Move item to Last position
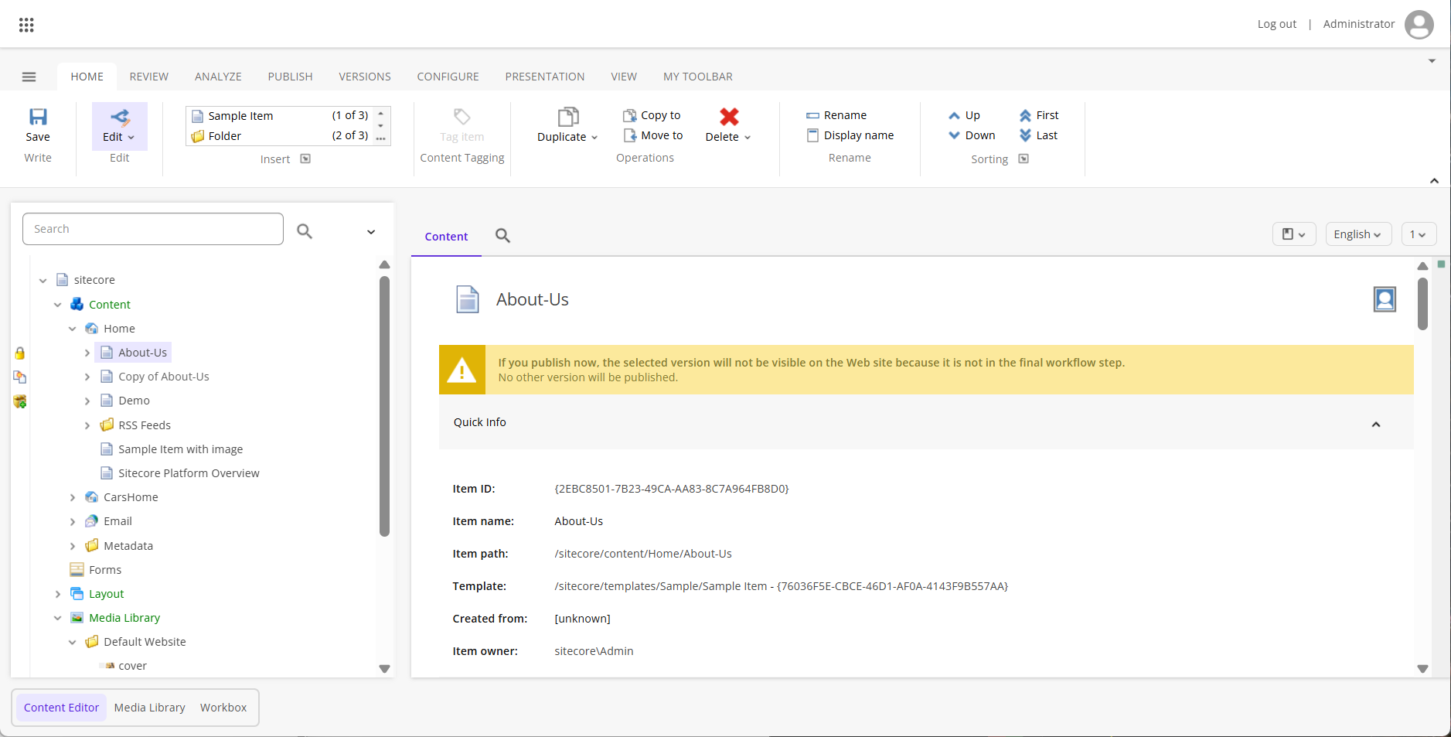Image resolution: width=1451 pixels, height=737 pixels. [1038, 135]
